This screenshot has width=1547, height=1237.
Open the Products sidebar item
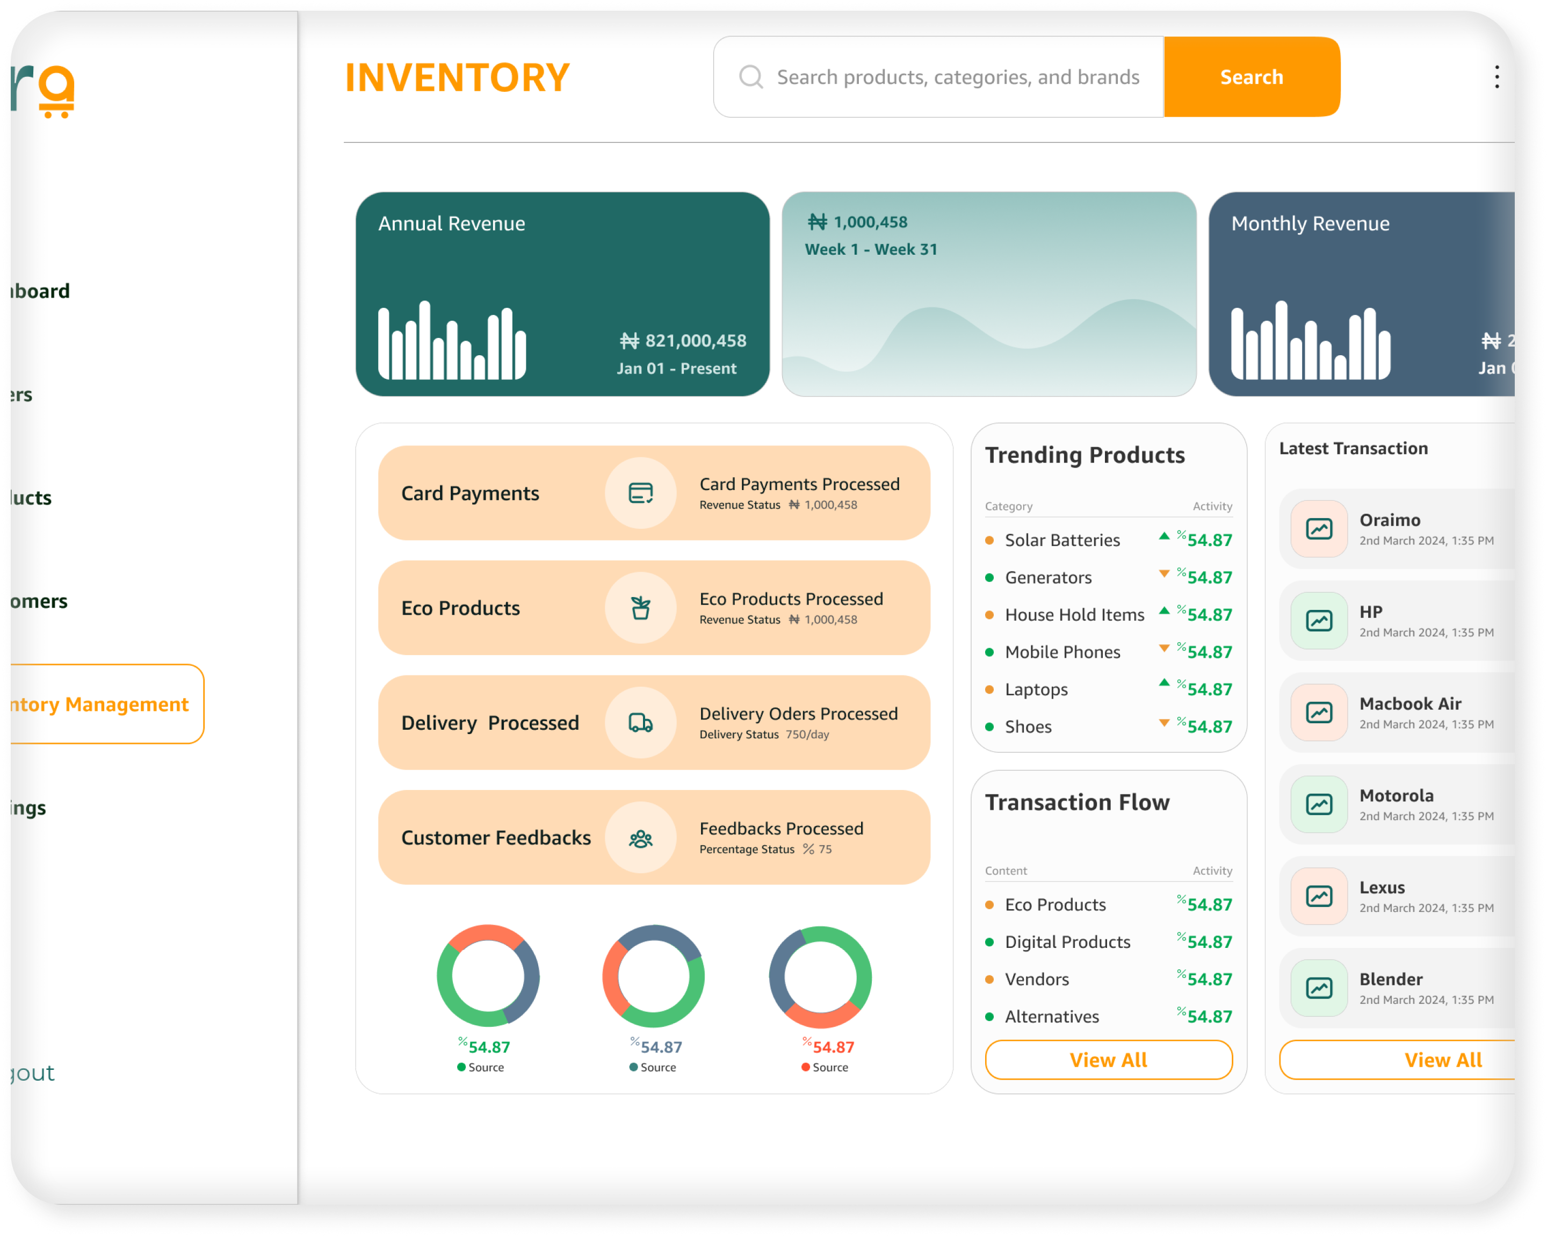click(x=31, y=498)
